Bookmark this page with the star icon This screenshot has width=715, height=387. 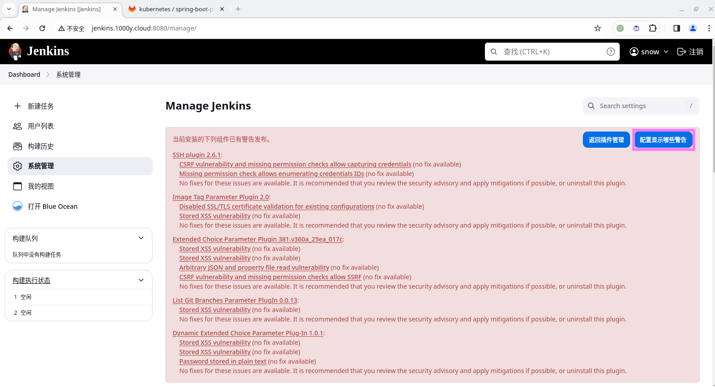coord(598,28)
